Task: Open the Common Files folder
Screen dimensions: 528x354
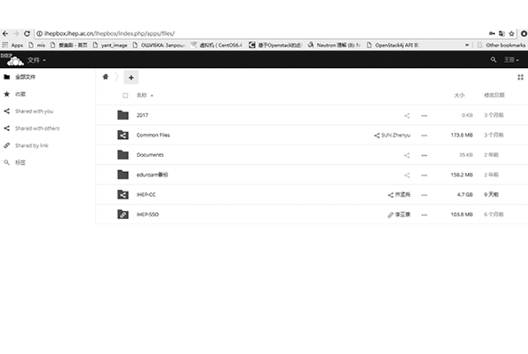Action: click(x=153, y=135)
